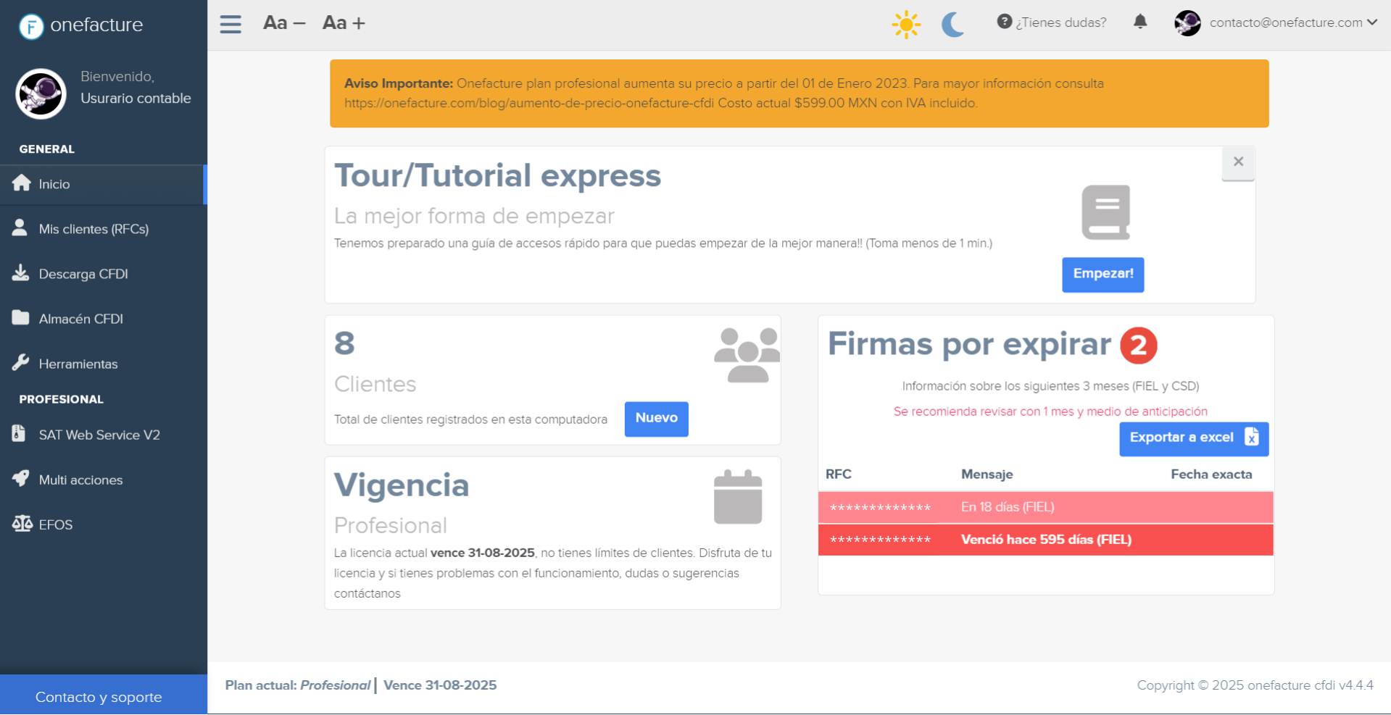Screen dimensions: 1391x715
Task: Click the Empezar! button
Action: point(1103,275)
